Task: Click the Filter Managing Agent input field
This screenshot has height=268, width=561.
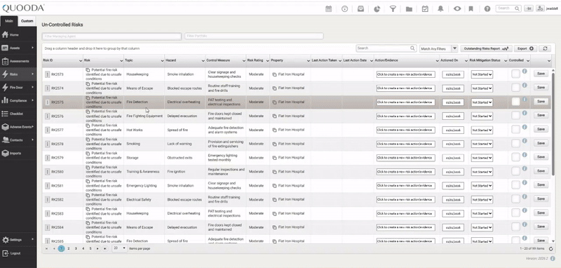Action: click(111, 36)
